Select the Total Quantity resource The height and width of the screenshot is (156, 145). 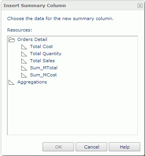pyautogui.click(x=46, y=54)
